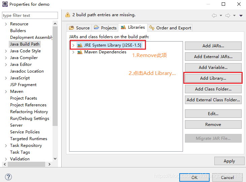
Task: Click the help question mark icon
Action: tap(8, 177)
